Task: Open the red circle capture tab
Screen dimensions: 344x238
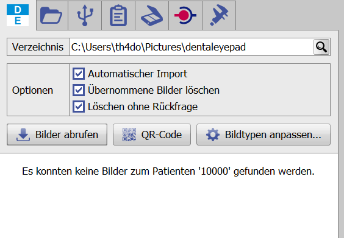Action: tap(185, 15)
